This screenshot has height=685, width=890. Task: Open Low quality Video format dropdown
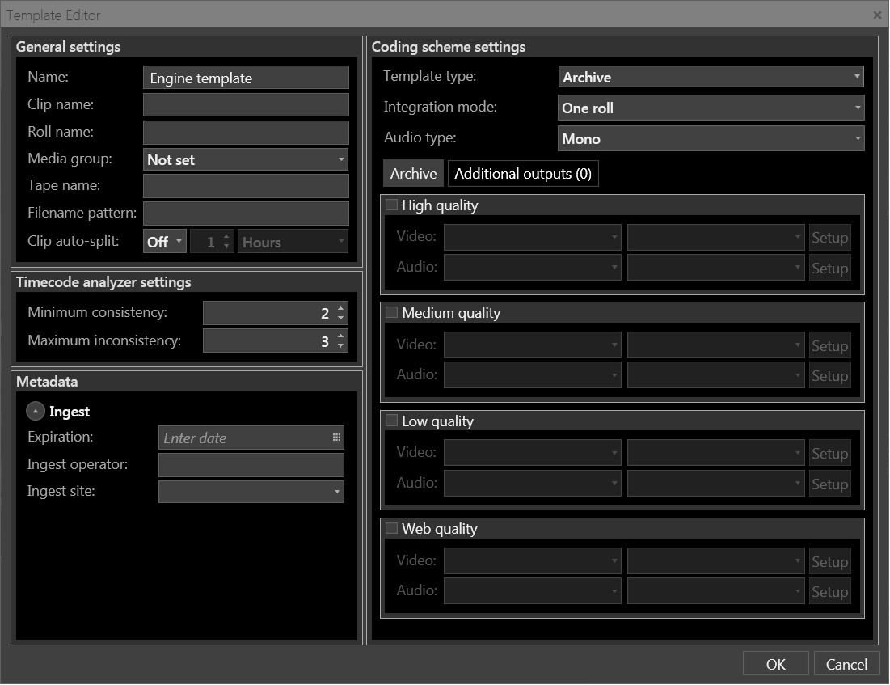[x=715, y=453]
